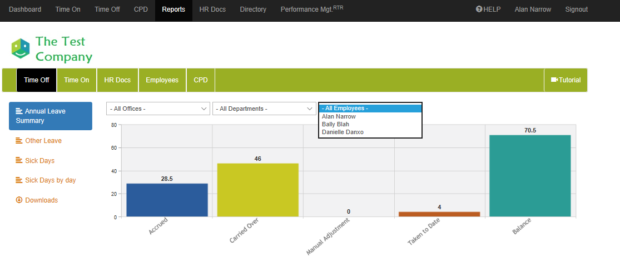The image size is (620, 256).
Task: Click the teal Balance bar in chart
Action: tap(530, 175)
